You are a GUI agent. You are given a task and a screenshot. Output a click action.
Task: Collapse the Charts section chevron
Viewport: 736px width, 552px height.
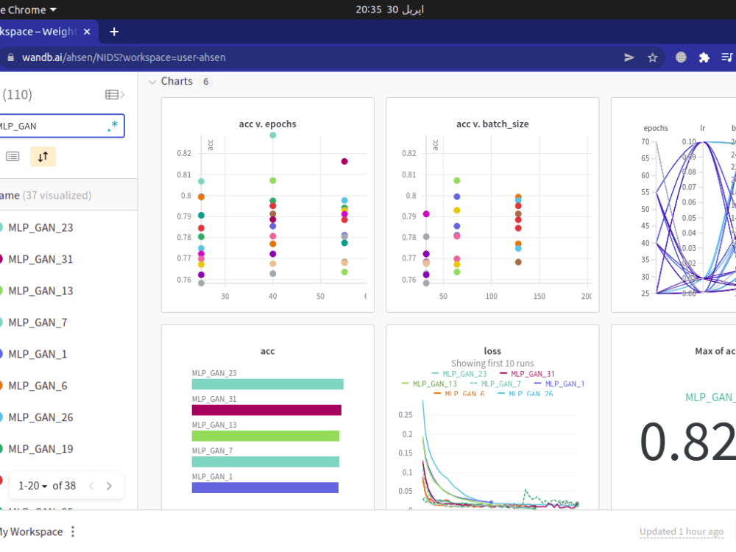152,81
